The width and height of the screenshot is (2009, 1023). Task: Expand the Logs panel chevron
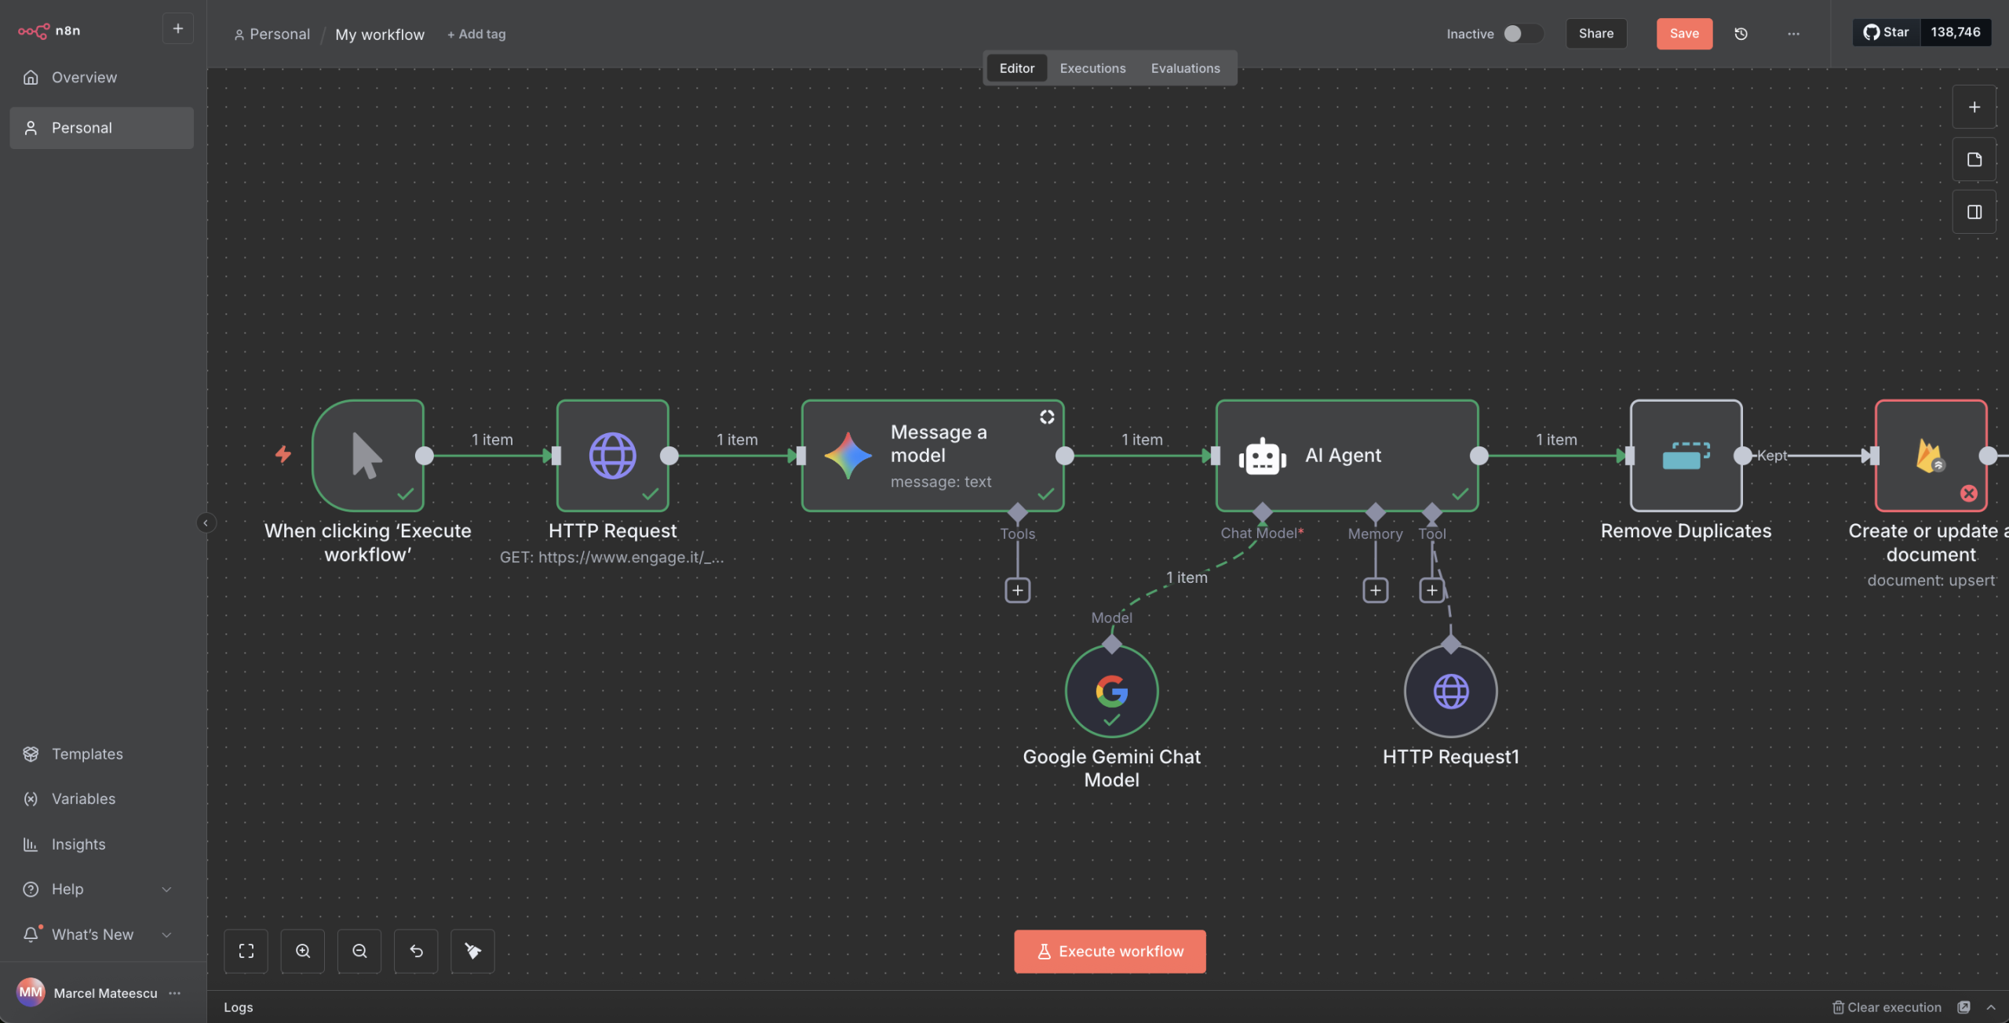[x=1991, y=1007]
